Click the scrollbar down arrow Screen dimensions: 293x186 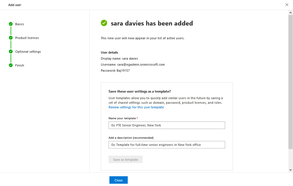coord(290,170)
